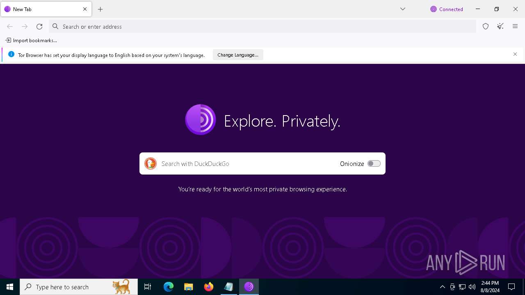Minimize the Tor Browser window

point(478,9)
